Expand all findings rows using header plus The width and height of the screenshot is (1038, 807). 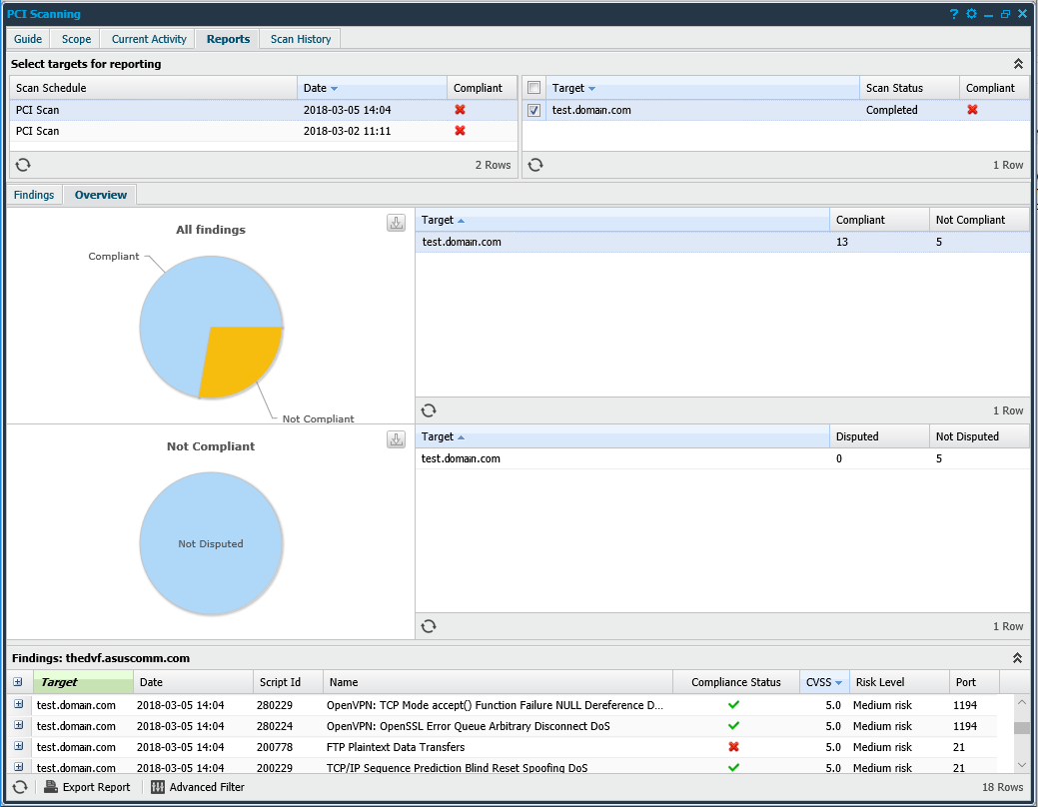(x=18, y=682)
